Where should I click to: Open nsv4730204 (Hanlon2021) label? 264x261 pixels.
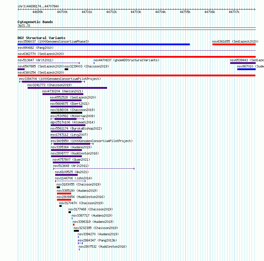click(63, 91)
